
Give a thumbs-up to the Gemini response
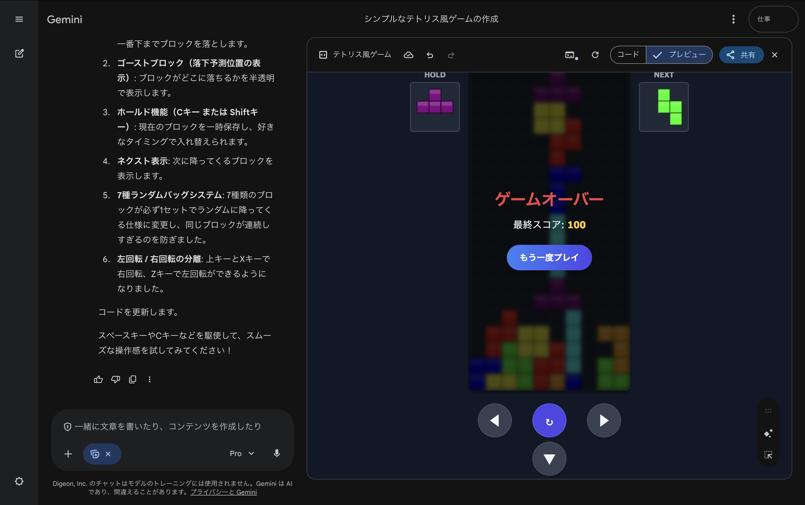click(x=98, y=379)
